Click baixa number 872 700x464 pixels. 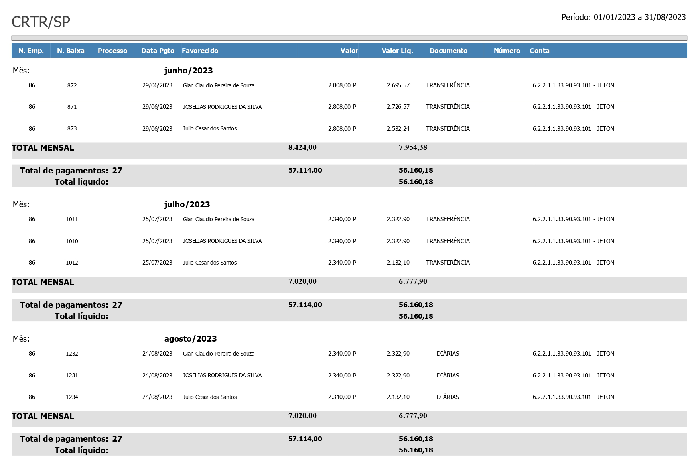72,85
